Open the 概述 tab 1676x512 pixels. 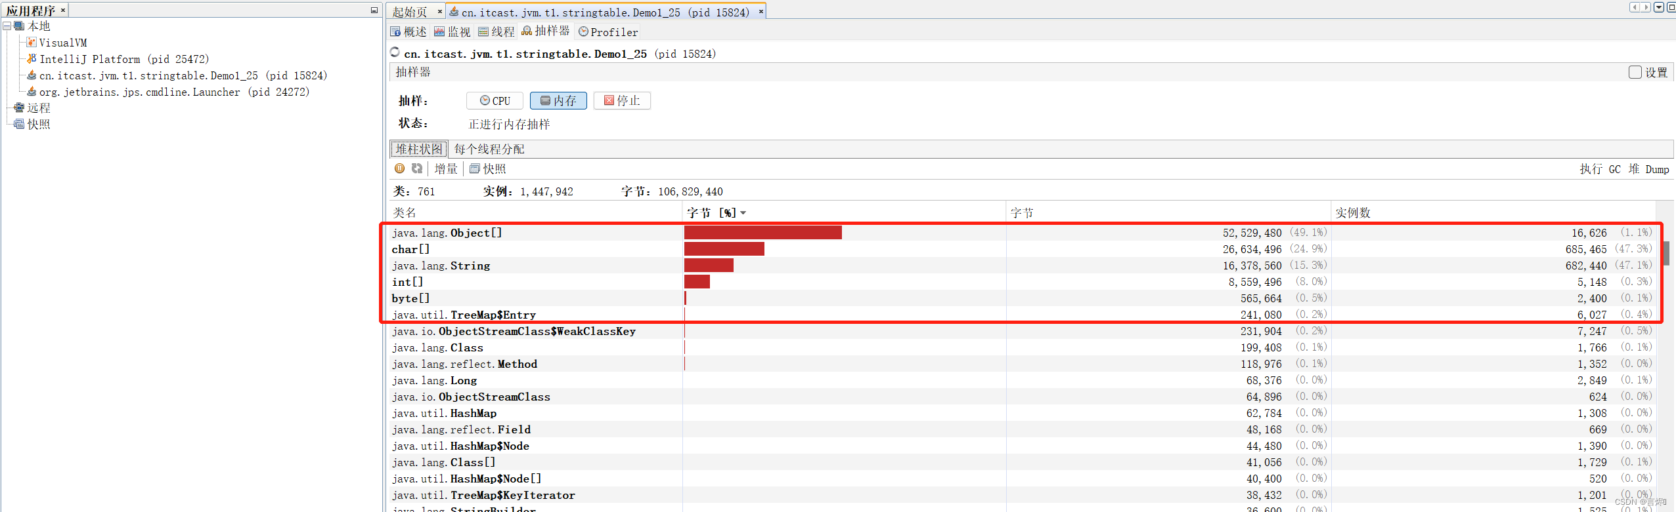coord(408,31)
